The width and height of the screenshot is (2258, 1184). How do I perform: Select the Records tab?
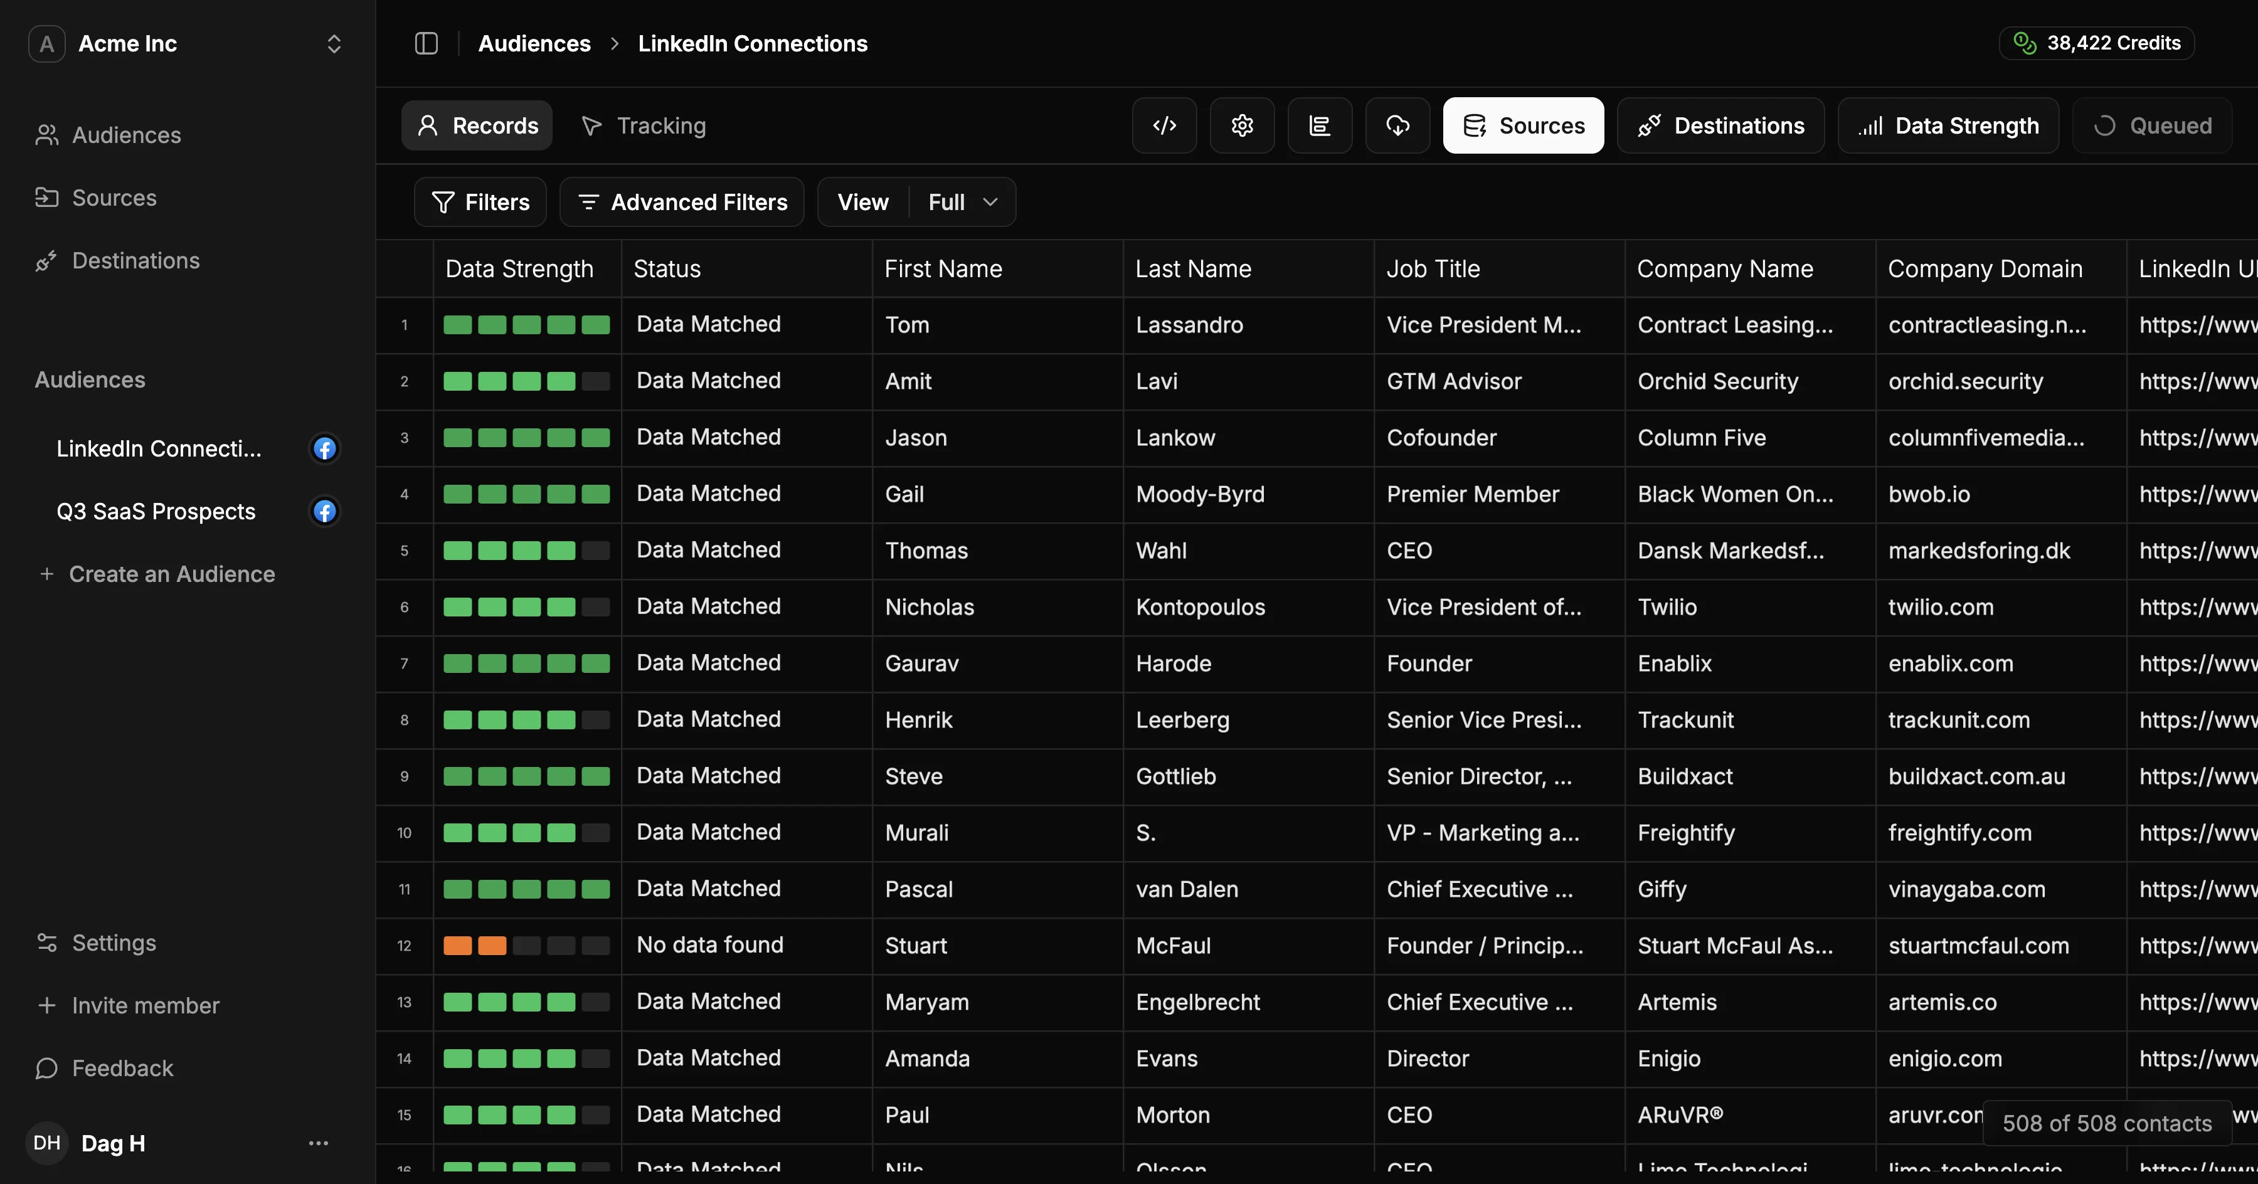point(477,125)
